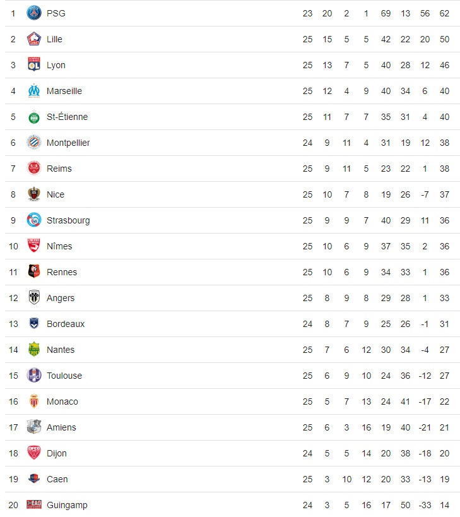
Task: Open the Montpellier club logo
Action: [x=34, y=143]
